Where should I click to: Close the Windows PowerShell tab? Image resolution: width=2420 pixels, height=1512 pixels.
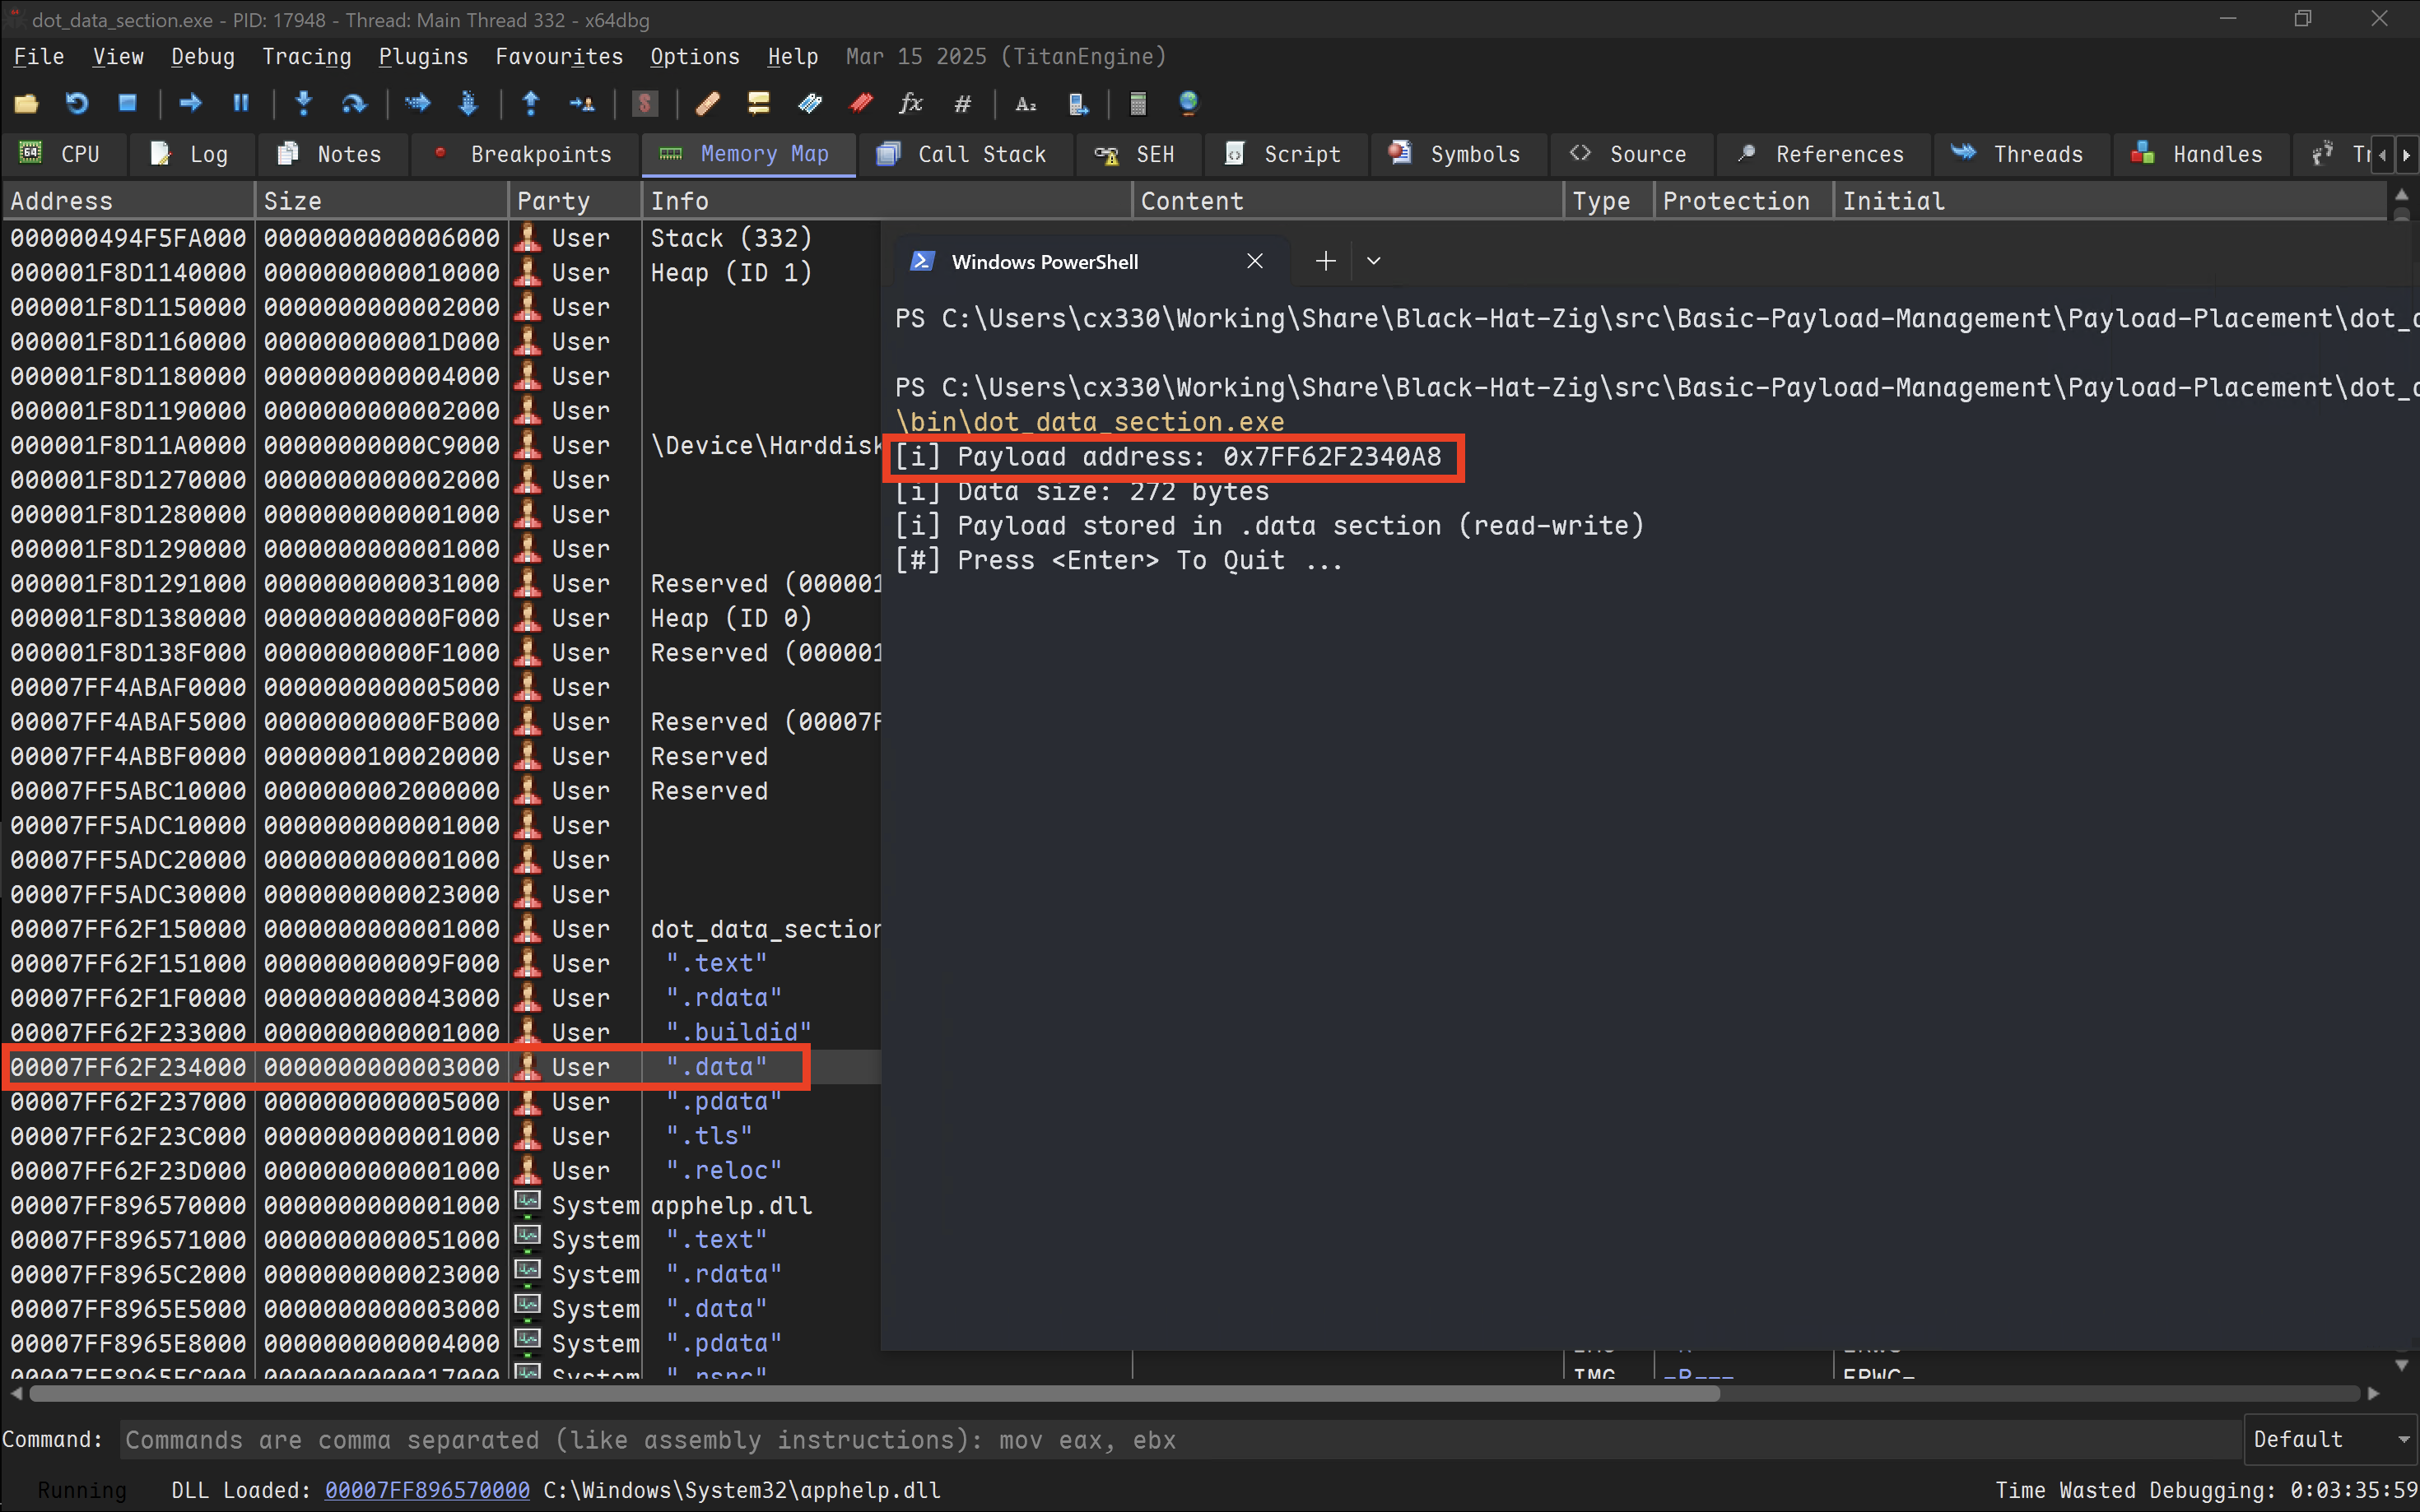click(x=1254, y=261)
